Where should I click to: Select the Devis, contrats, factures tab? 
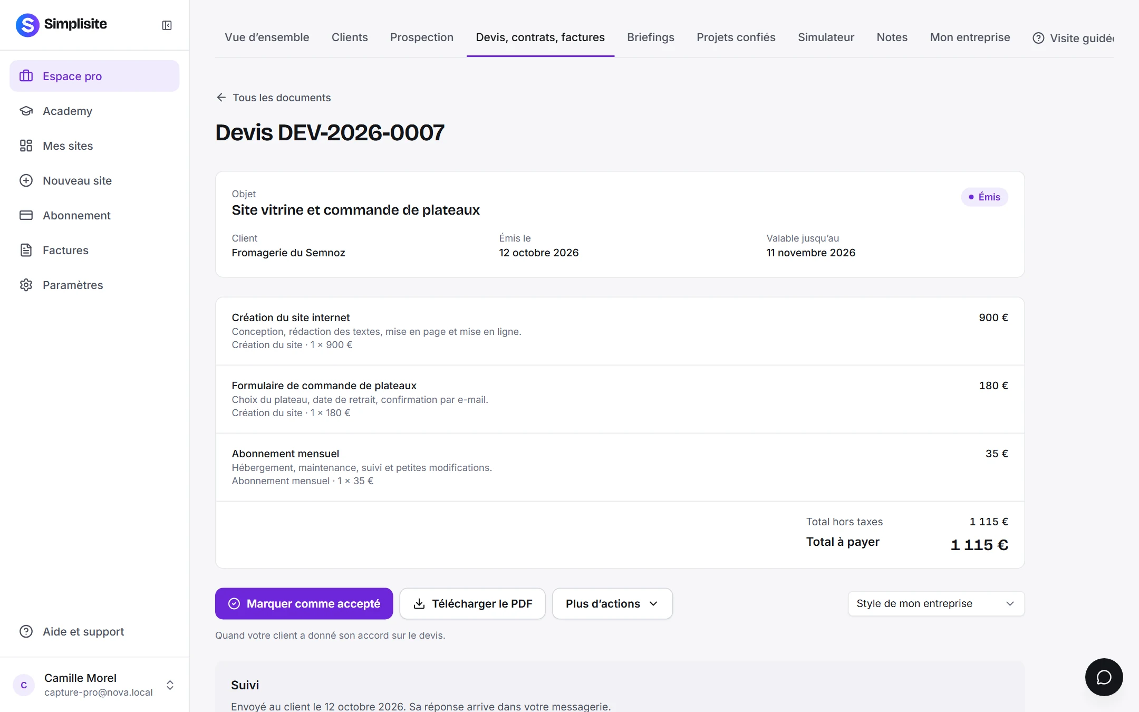pyautogui.click(x=540, y=37)
